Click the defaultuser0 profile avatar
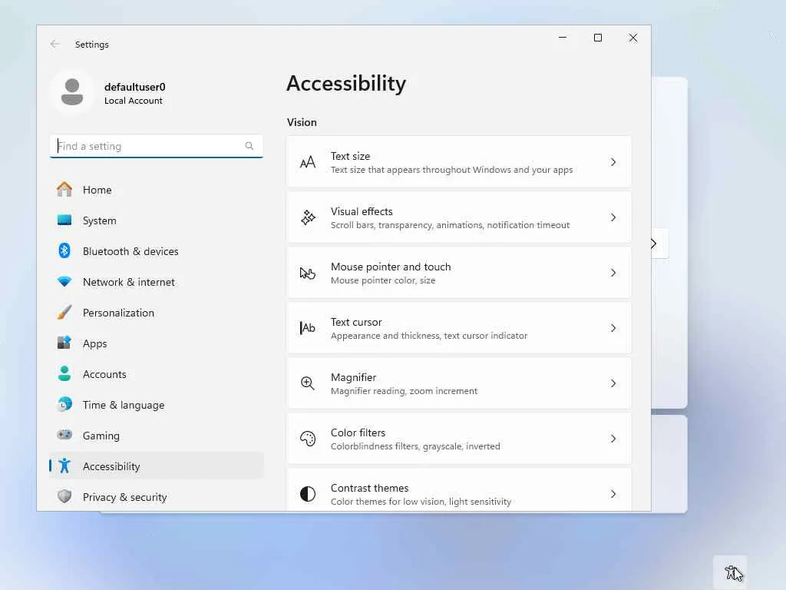This screenshot has height=590, width=786. pos(72,92)
